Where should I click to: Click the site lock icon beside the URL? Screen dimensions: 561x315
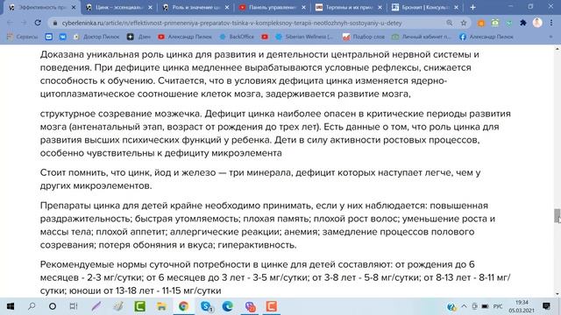pos(55,23)
